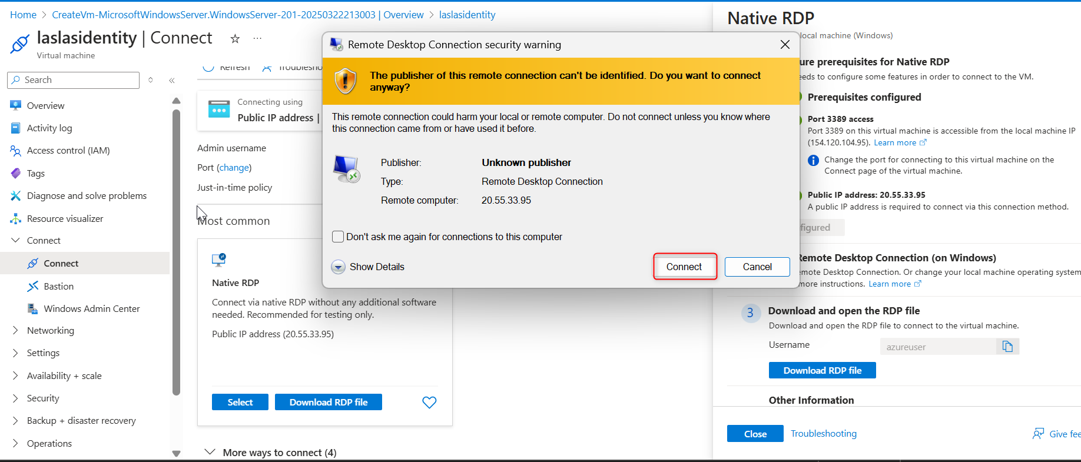The width and height of the screenshot is (1081, 462).
Task: Click the Access control people icon
Action: click(16, 151)
